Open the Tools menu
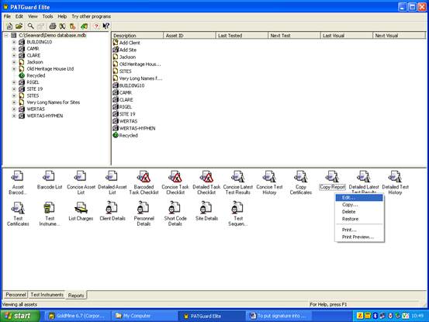429x322 pixels. pos(47,16)
